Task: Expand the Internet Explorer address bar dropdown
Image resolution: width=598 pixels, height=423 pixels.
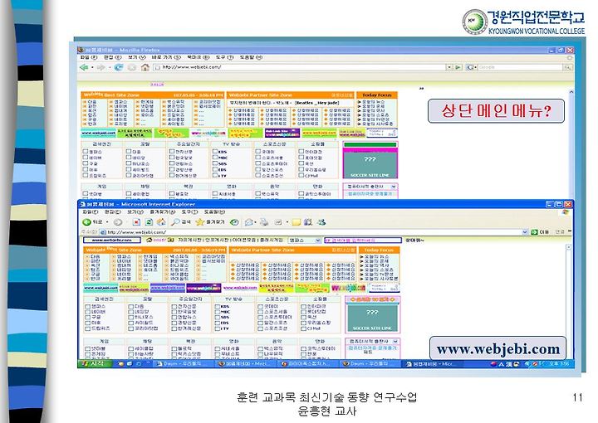Action: 525,232
